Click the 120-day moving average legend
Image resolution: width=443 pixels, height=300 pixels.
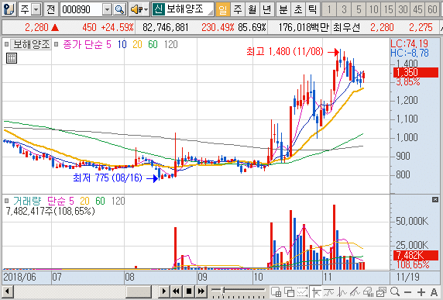pos(170,44)
